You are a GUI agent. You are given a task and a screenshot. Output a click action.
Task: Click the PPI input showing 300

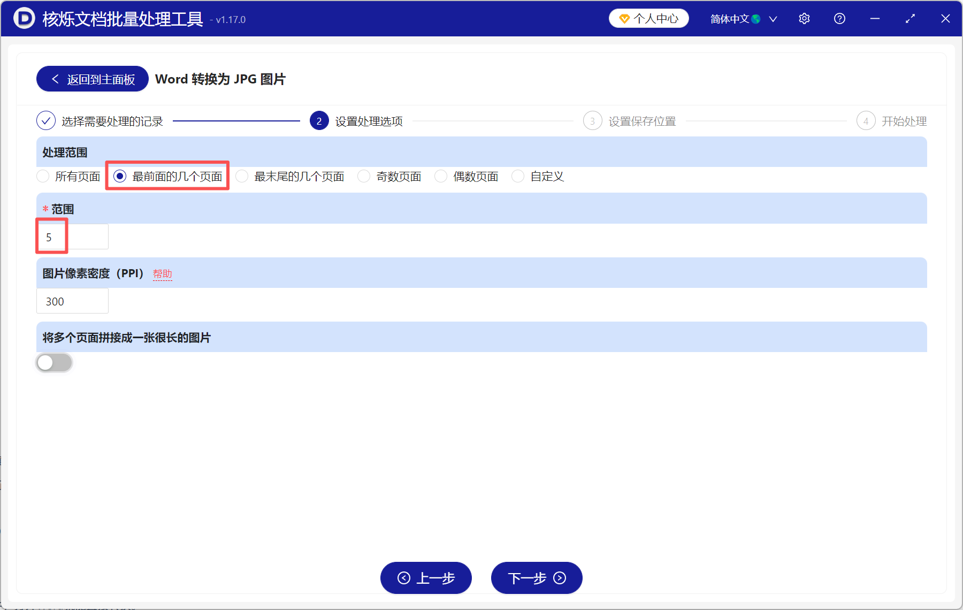pyautogui.click(x=72, y=301)
